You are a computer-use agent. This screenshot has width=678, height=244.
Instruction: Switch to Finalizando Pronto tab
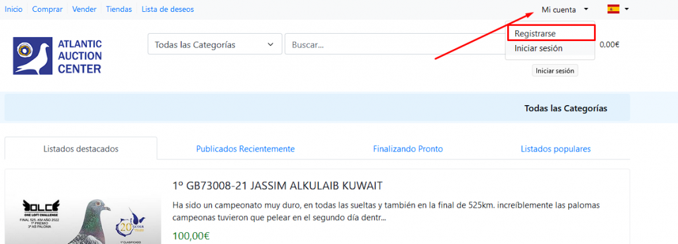[408, 149]
